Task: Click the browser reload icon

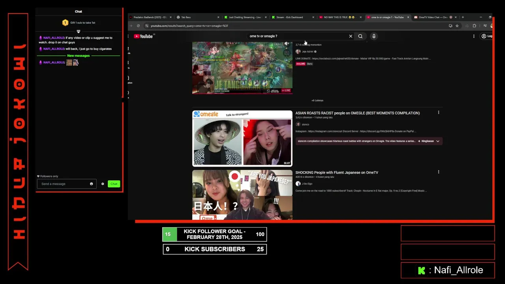Action: (x=138, y=26)
